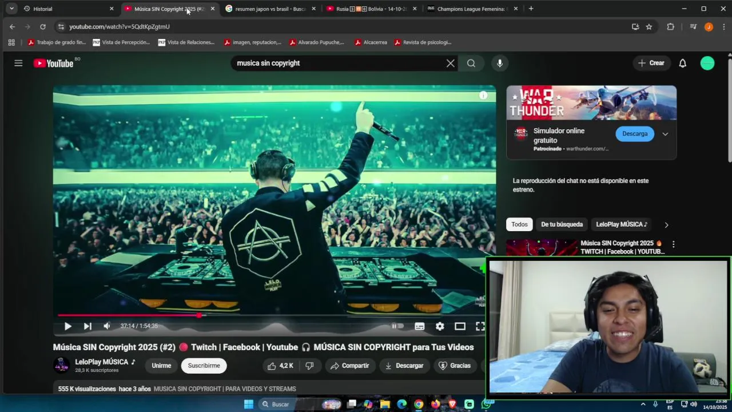This screenshot has height=412, width=732.
Task: Open Revista de psicologi bookmark
Action: 422,42
